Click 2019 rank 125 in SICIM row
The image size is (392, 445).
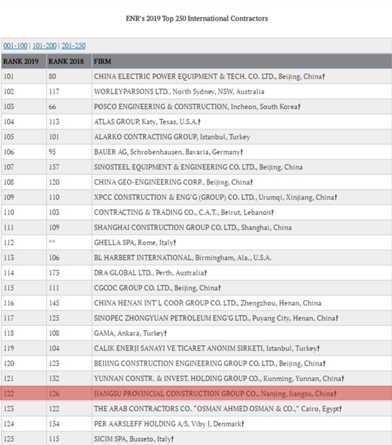coord(24,439)
